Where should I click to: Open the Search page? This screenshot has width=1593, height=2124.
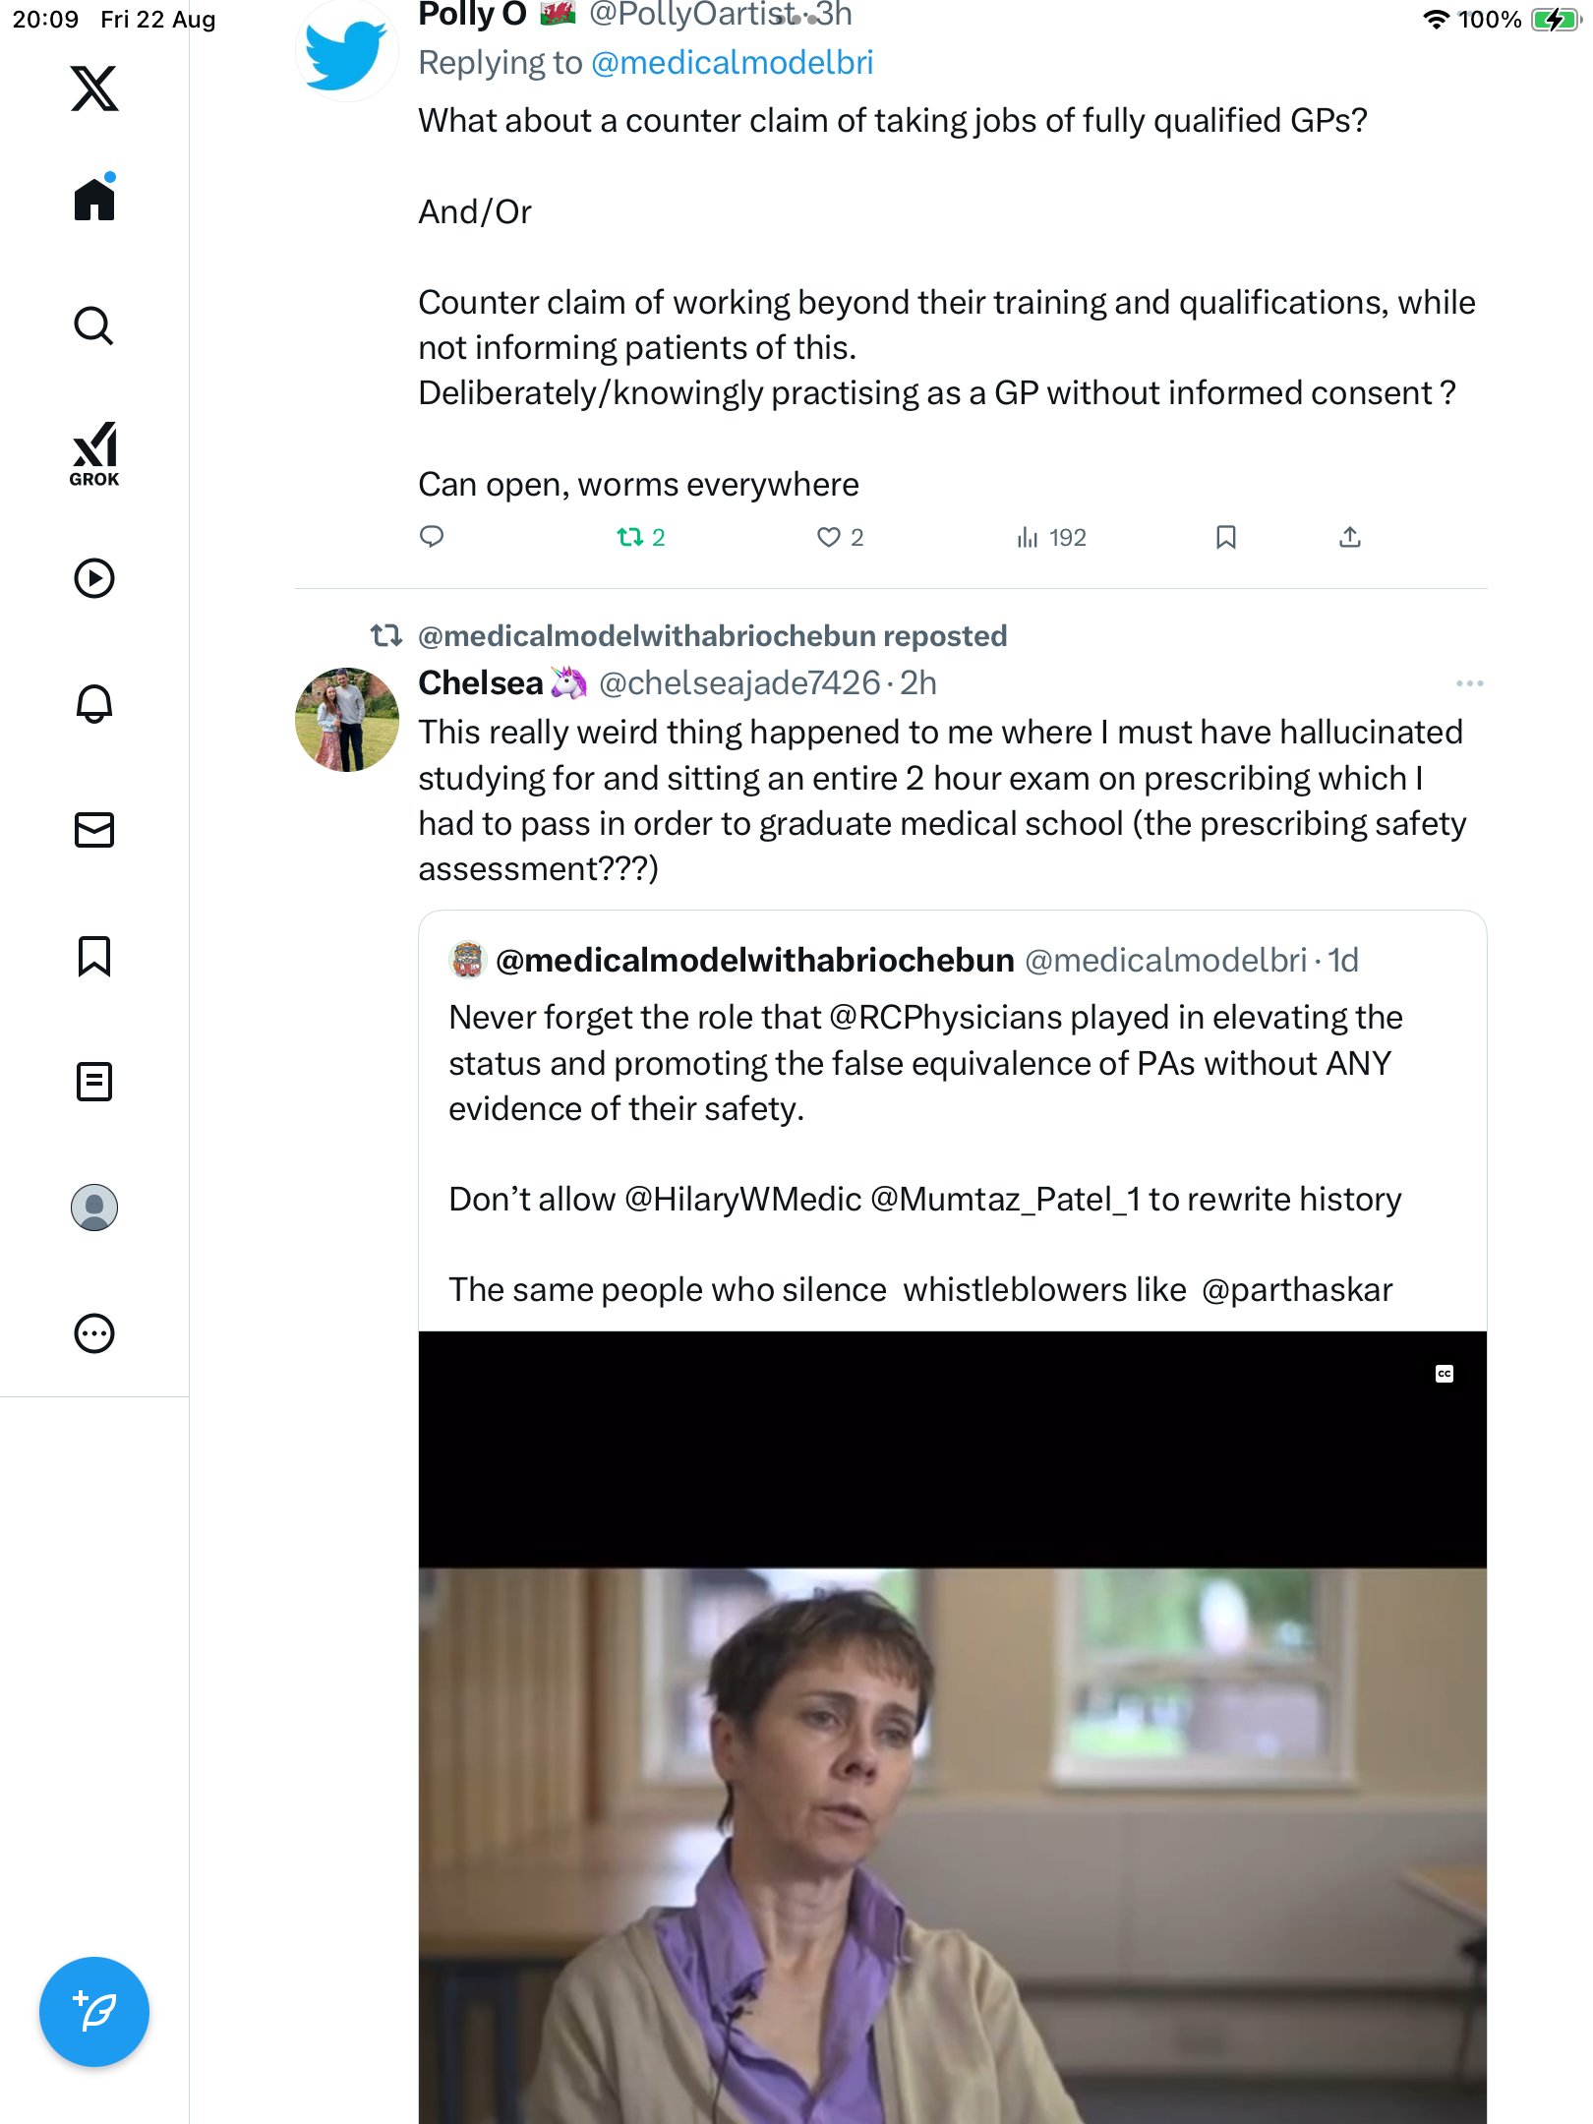point(94,325)
